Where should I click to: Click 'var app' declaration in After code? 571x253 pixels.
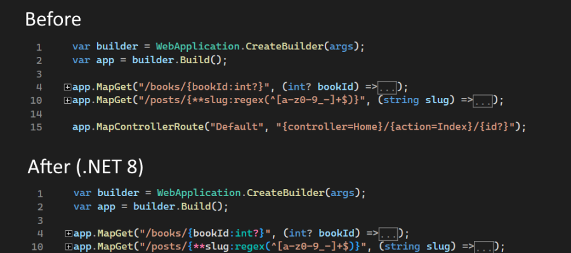95,207
